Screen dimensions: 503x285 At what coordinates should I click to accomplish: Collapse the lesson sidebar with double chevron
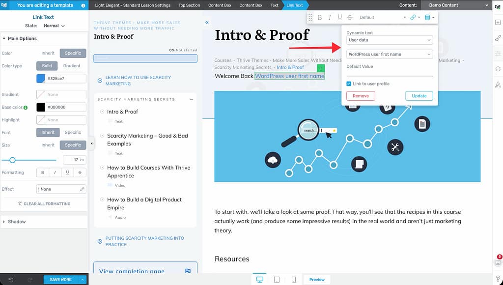pos(207,23)
